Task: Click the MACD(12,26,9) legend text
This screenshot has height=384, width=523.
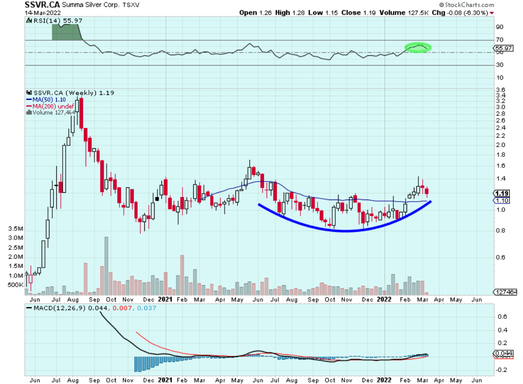Action: pos(60,308)
